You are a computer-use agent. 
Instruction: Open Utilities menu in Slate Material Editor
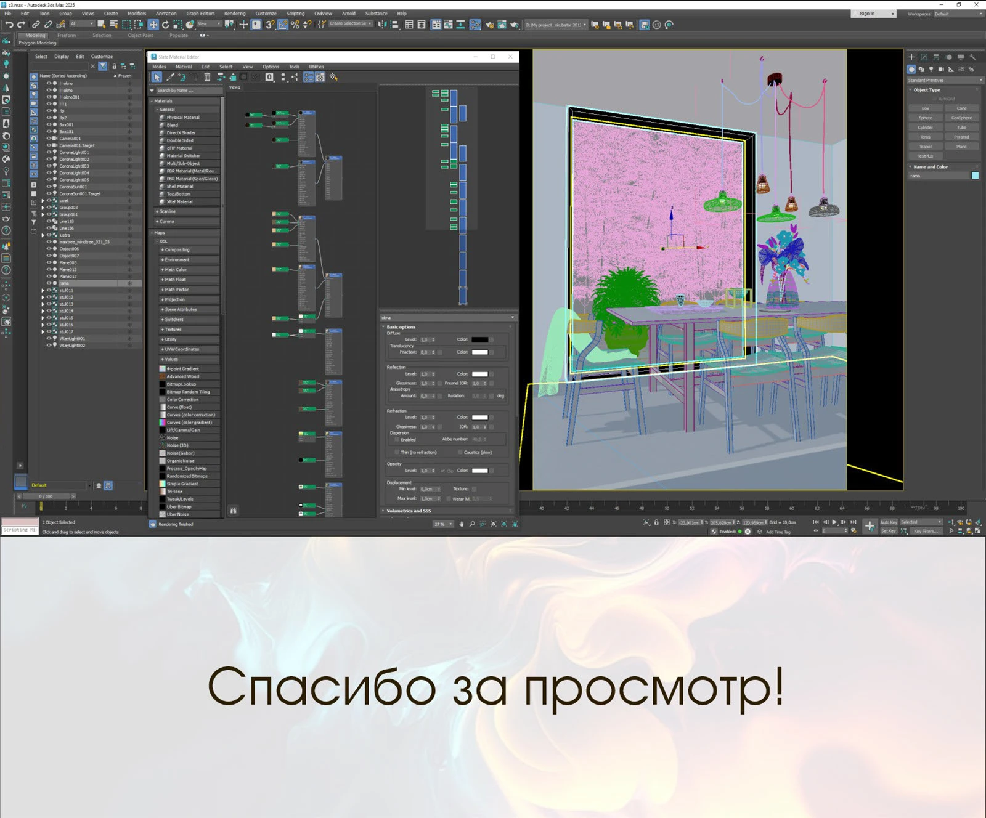click(316, 67)
